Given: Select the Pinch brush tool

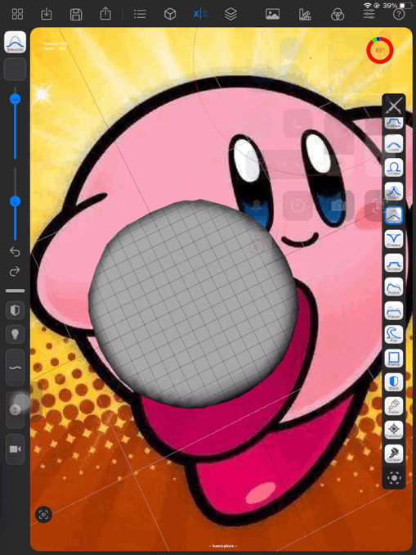Looking at the screenshot, I should click(394, 192).
